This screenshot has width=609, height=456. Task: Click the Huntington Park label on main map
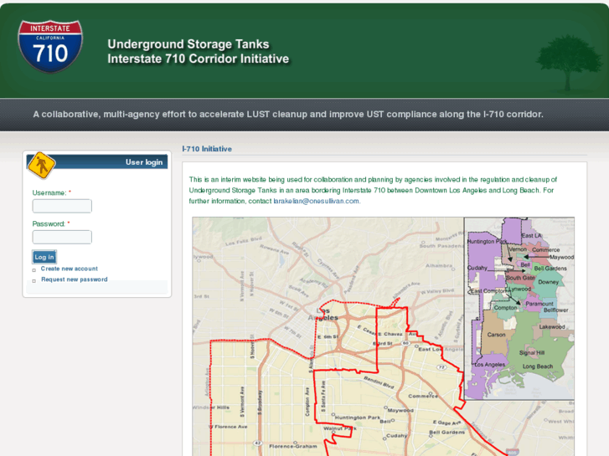358,418
